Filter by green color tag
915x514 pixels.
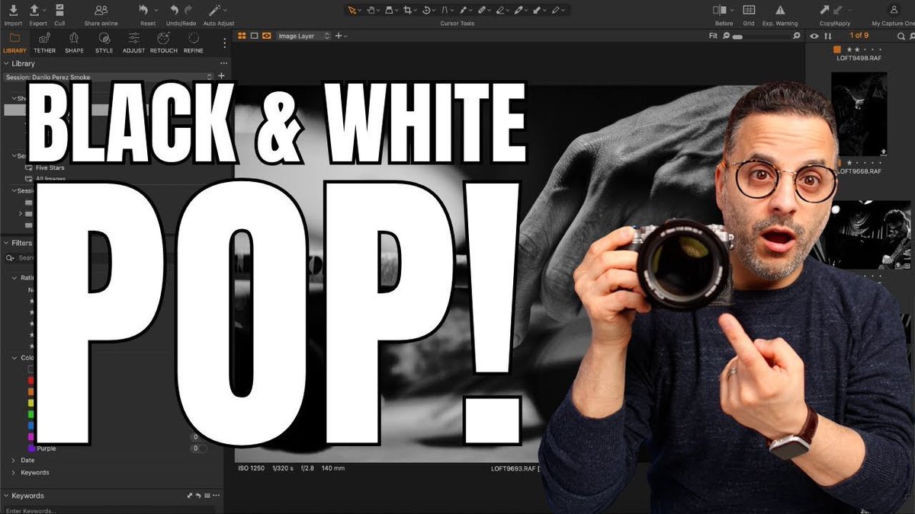click(30, 414)
